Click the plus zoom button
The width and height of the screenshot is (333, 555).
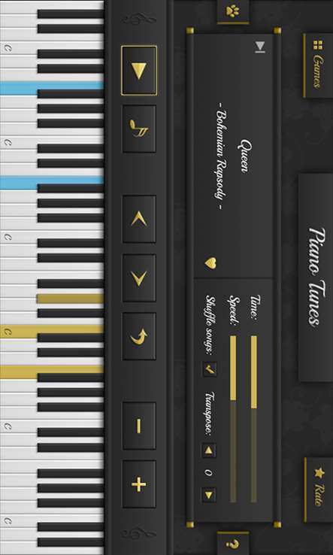(139, 484)
